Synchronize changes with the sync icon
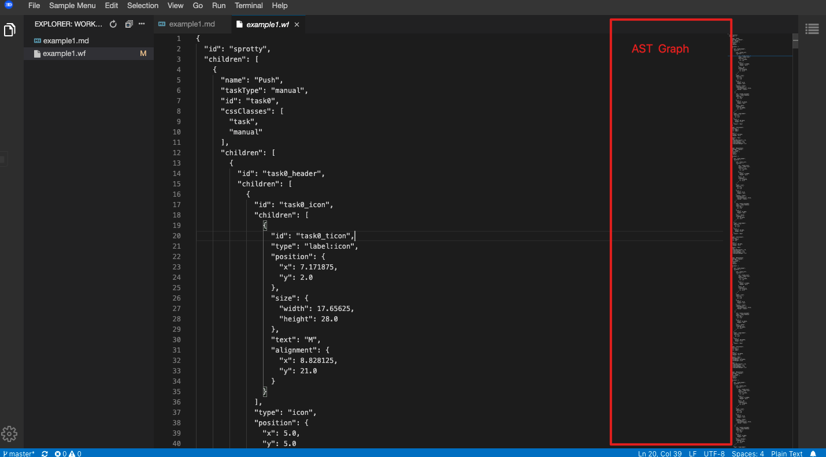The width and height of the screenshot is (826, 457). click(44, 454)
